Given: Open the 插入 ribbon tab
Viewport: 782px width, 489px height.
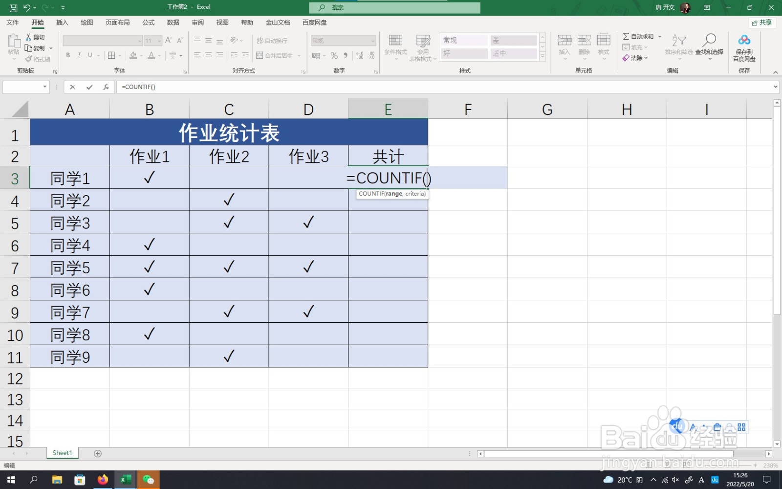Looking at the screenshot, I should 62,22.
